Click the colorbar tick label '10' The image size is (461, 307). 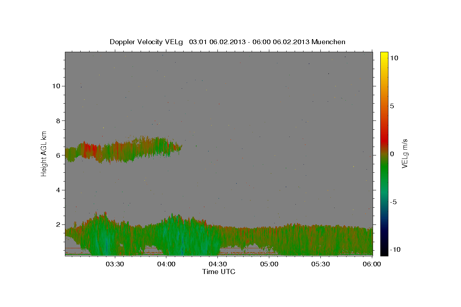tap(394, 58)
